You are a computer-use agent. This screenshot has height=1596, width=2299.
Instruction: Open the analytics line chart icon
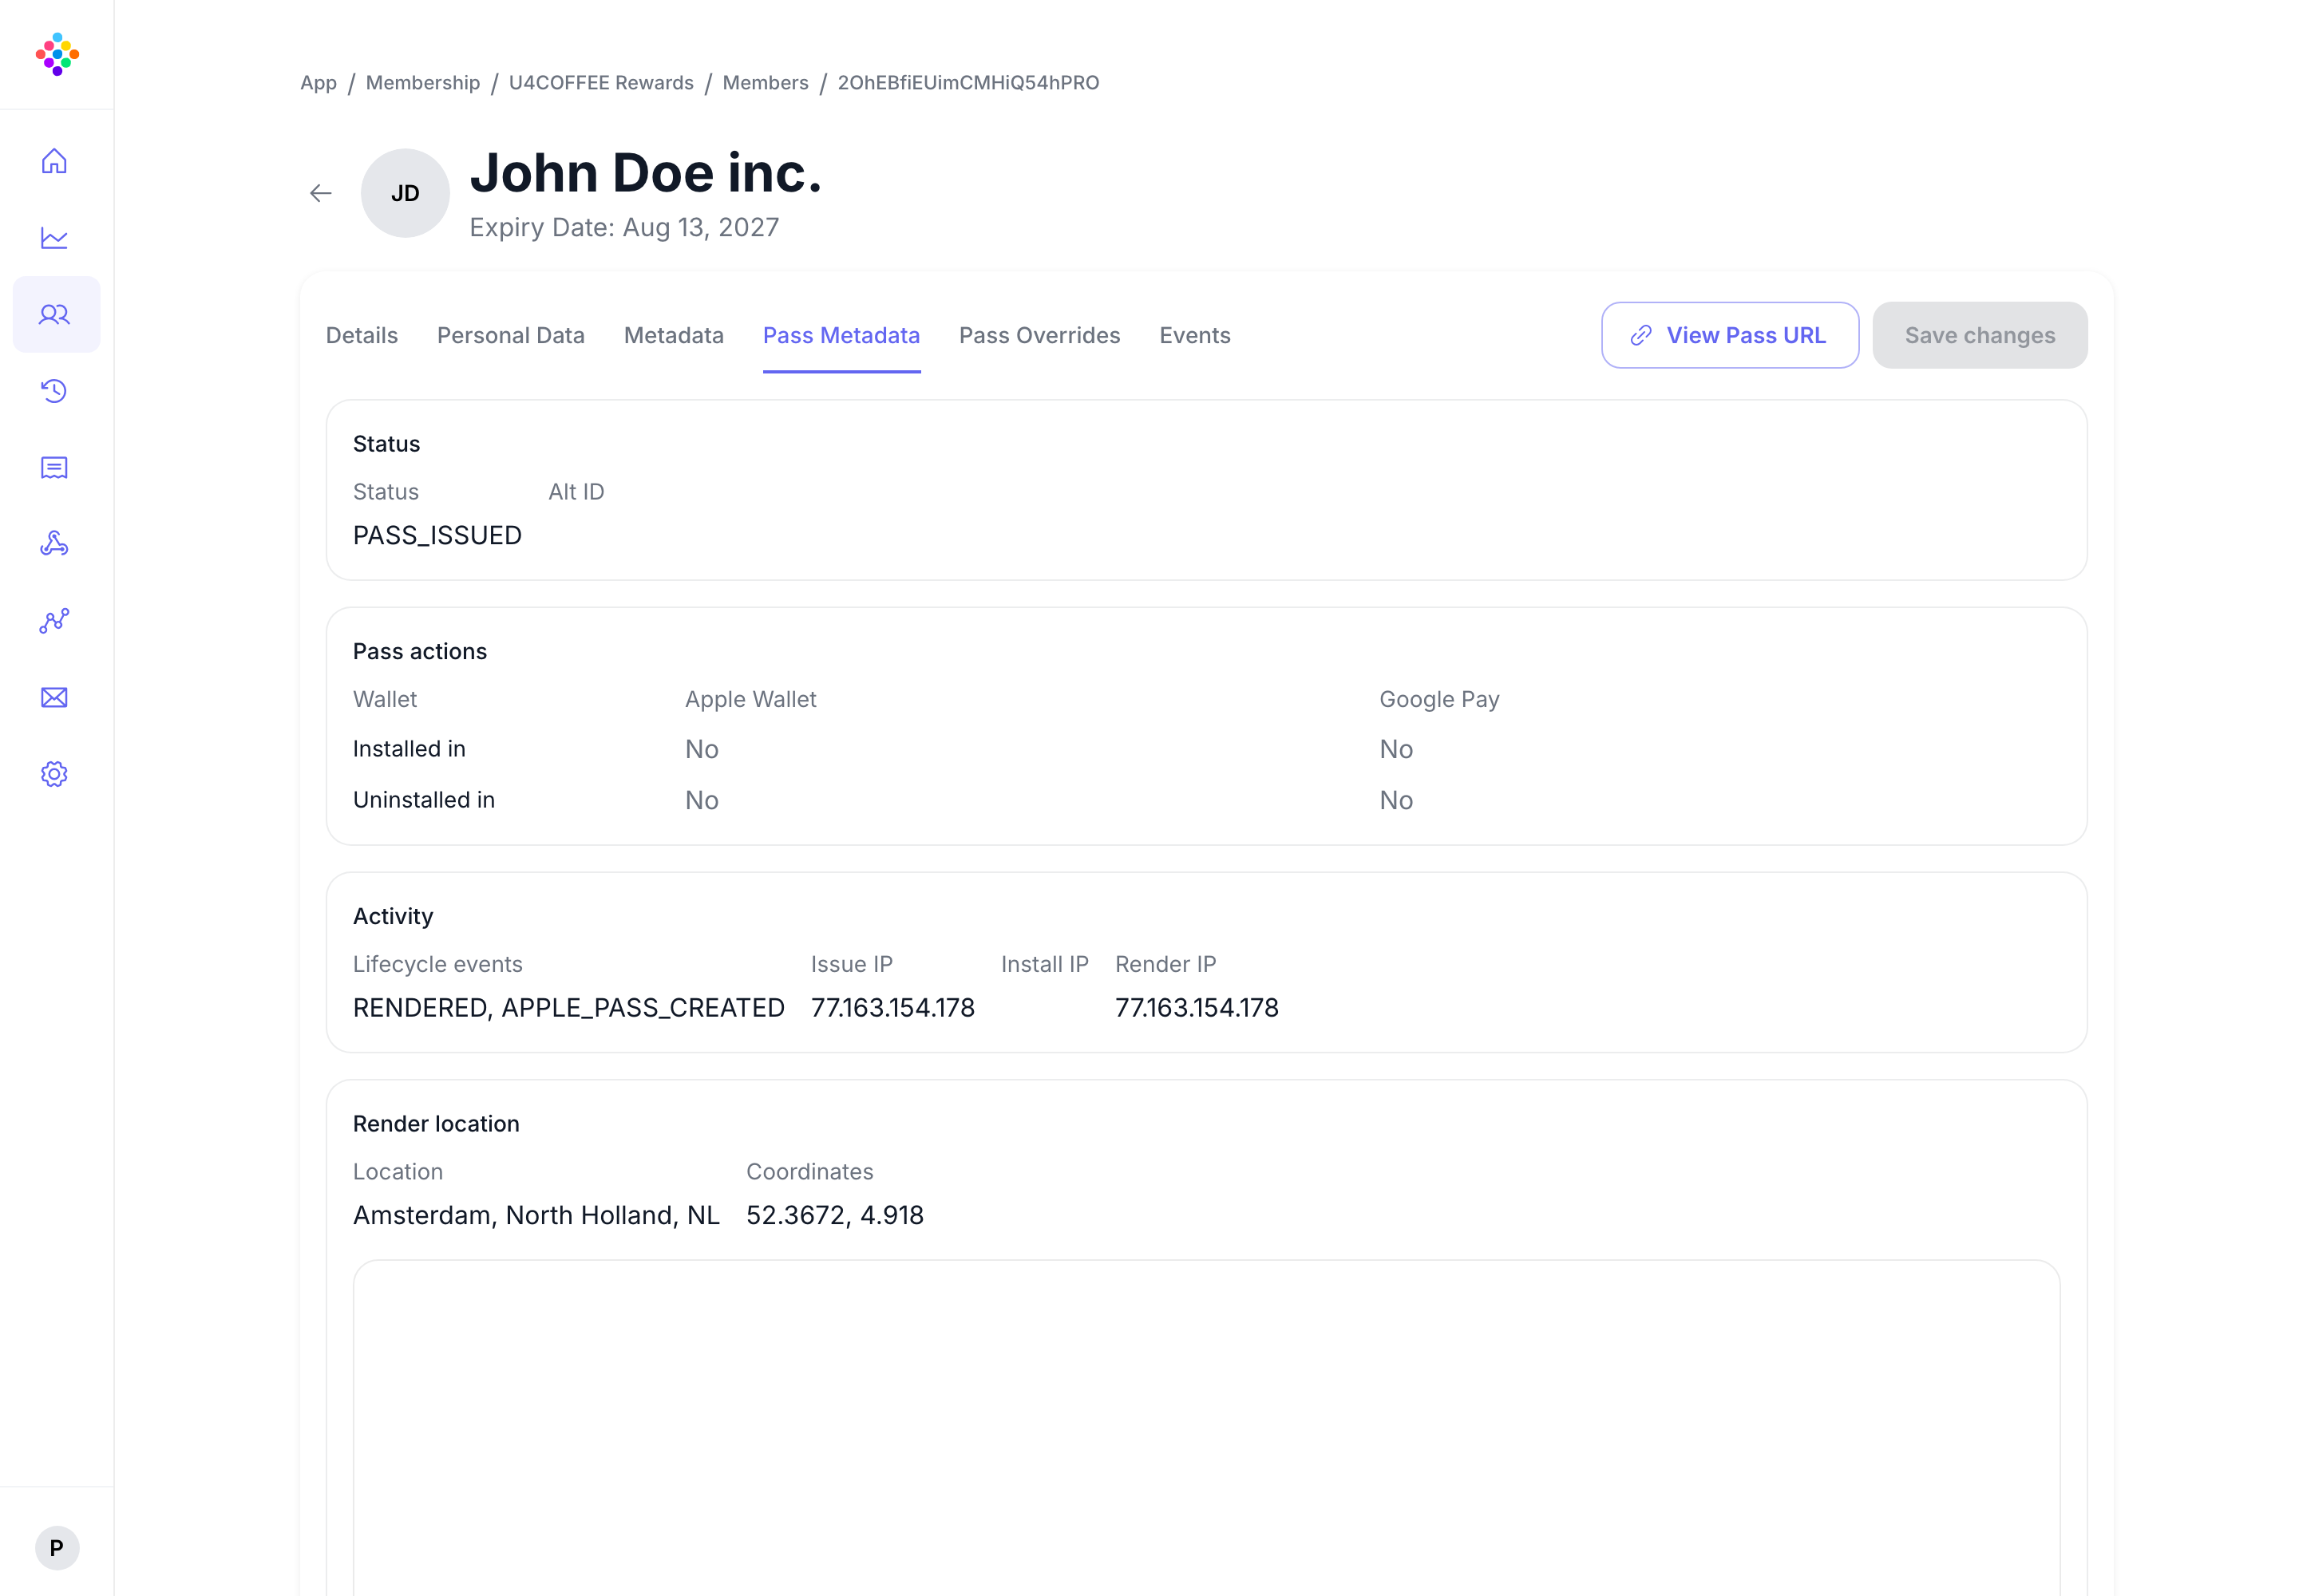[54, 238]
